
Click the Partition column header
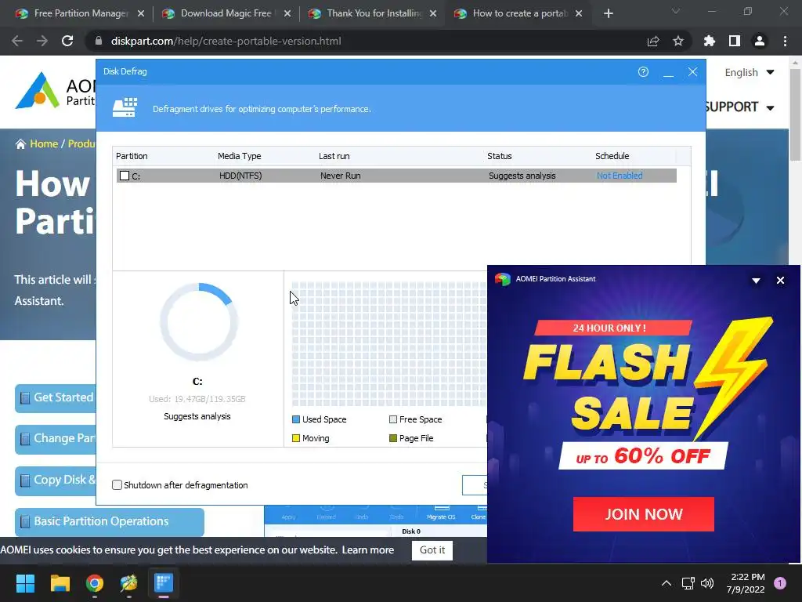coord(132,156)
